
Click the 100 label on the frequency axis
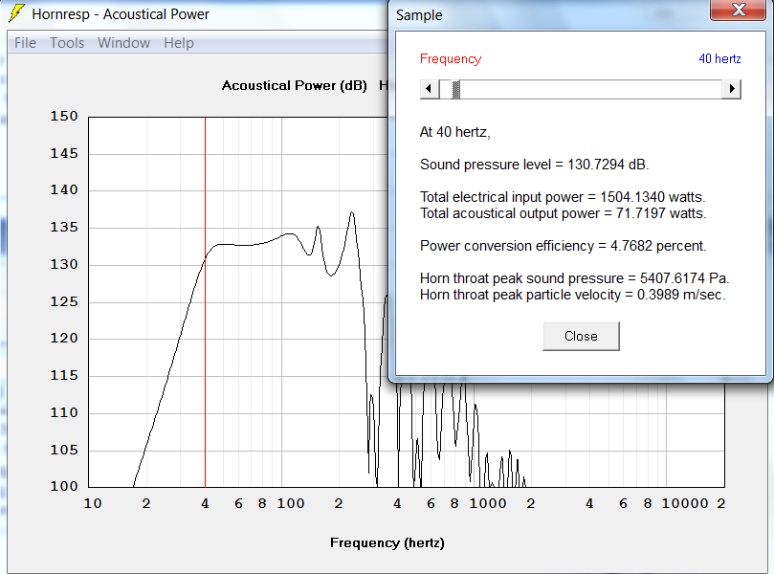(291, 503)
